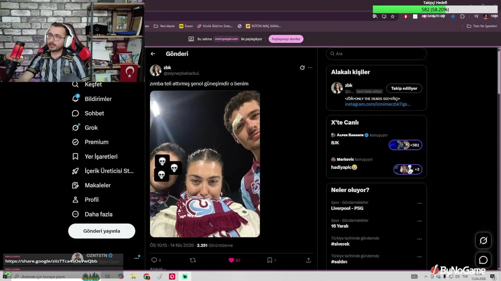Open options for #siverek trend
The width and height of the screenshot is (501, 281).
(x=419, y=239)
